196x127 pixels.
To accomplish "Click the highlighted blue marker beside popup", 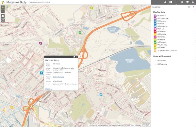I will tap(41, 73).
